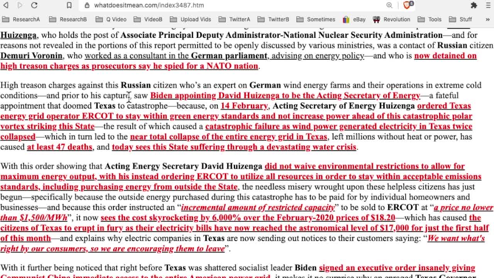Go back to the previous page
This screenshot has height=278, width=494.
(6, 5)
